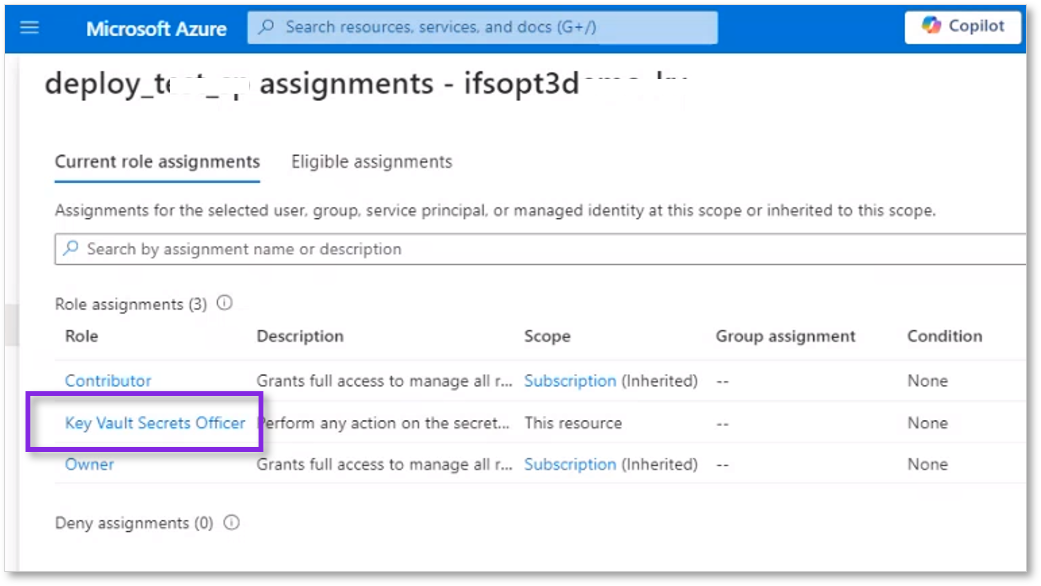Image resolution: width=1041 pixels, height=586 pixels.
Task: Click the 'Role assignments (3)' label
Action: 131,304
